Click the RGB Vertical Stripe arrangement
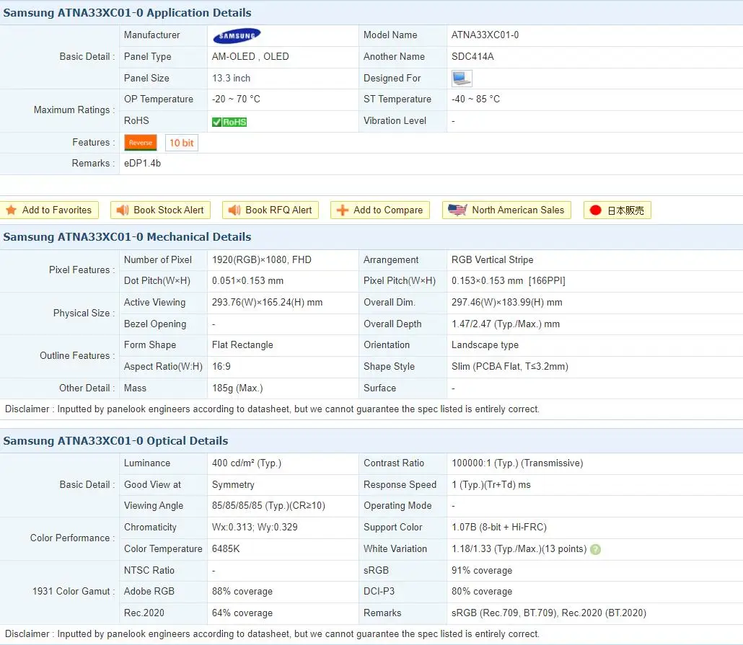 pos(493,259)
